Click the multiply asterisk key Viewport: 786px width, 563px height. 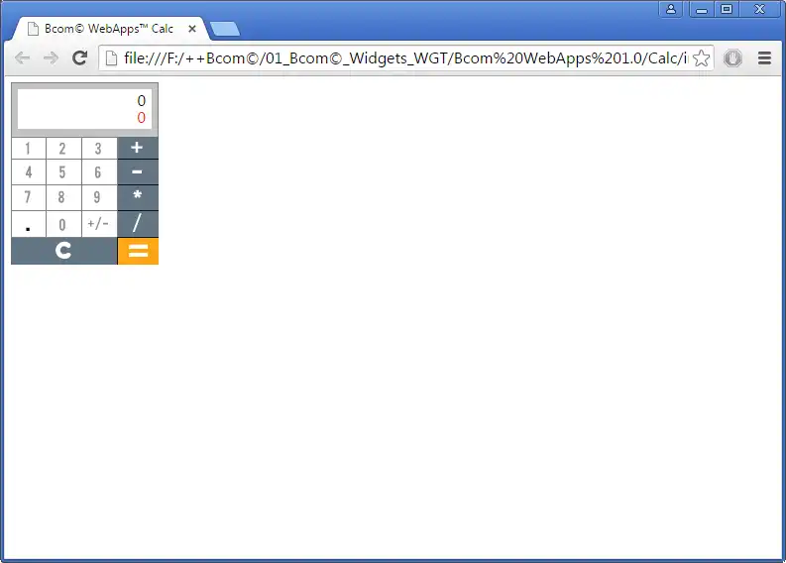click(138, 197)
